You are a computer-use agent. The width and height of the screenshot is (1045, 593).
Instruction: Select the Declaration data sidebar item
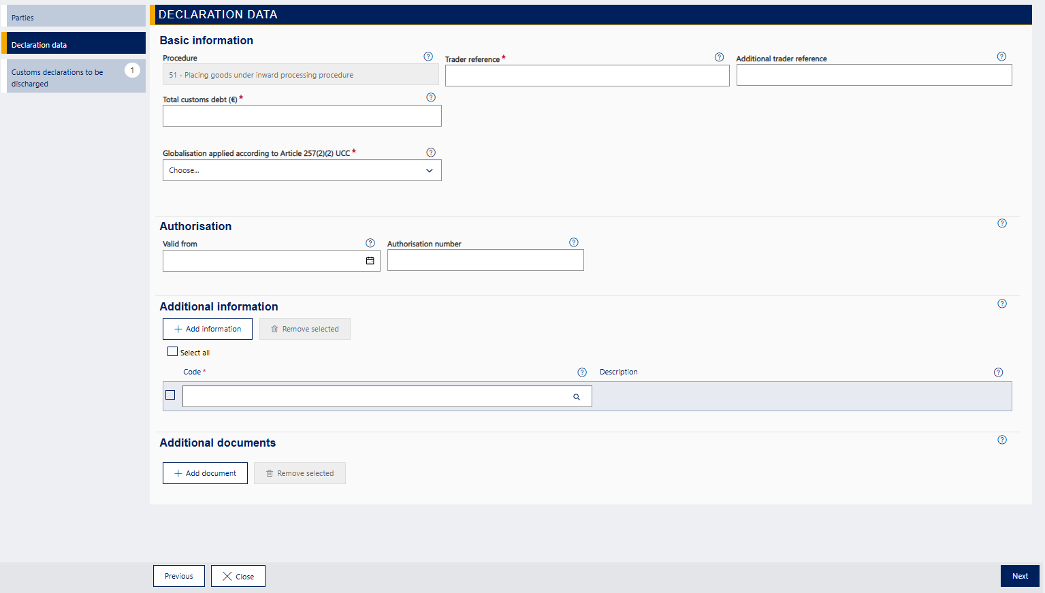point(76,44)
